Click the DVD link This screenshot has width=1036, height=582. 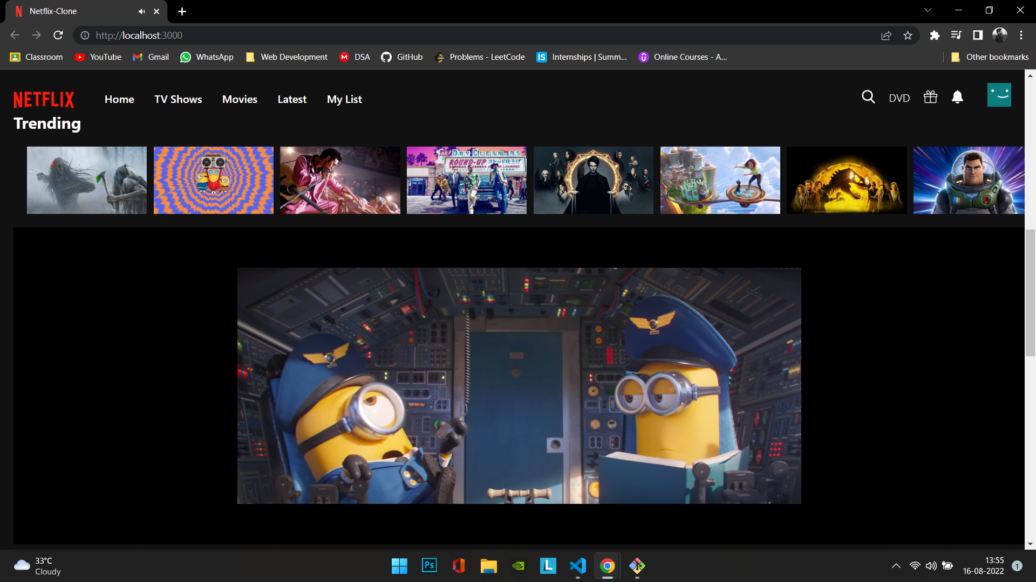point(899,98)
